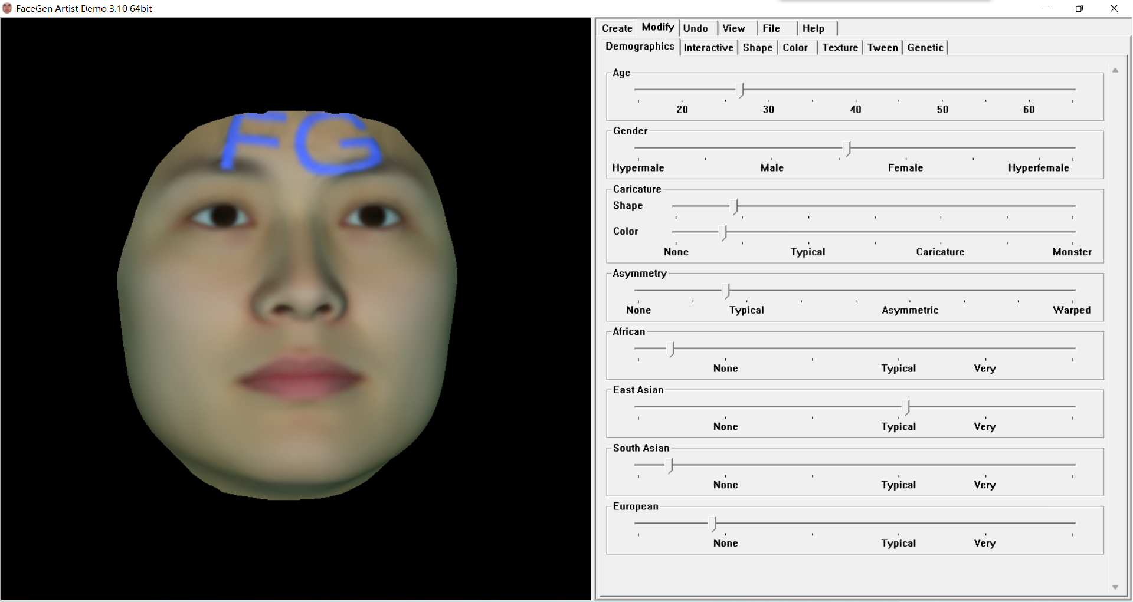Click the panel scrollbar up arrow
This screenshot has width=1133, height=602.
click(1115, 70)
